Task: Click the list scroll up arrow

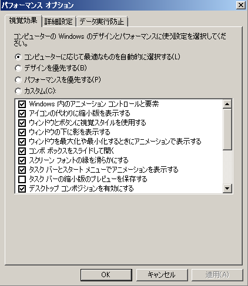Action: 227,104
